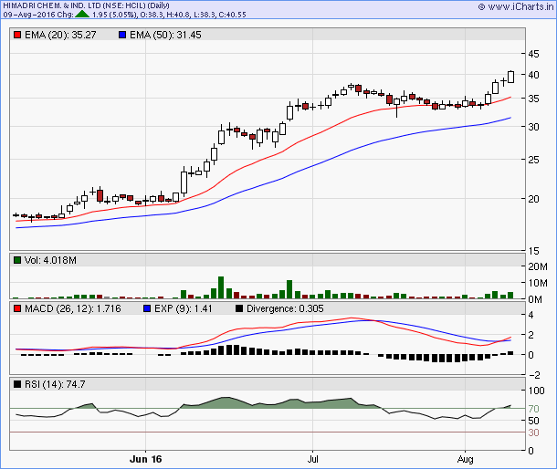Click the 20 price axis label
557x469 pixels.
pyautogui.click(x=533, y=199)
